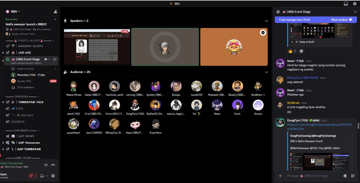360x183 pixels.
Task: Click puyat2earn audience avatar
Action: coord(73,124)
